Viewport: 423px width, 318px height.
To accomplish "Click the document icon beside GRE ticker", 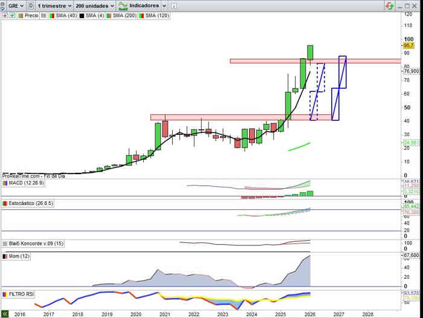I will pyautogui.click(x=31, y=5).
